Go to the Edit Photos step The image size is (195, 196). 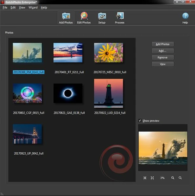[84, 18]
